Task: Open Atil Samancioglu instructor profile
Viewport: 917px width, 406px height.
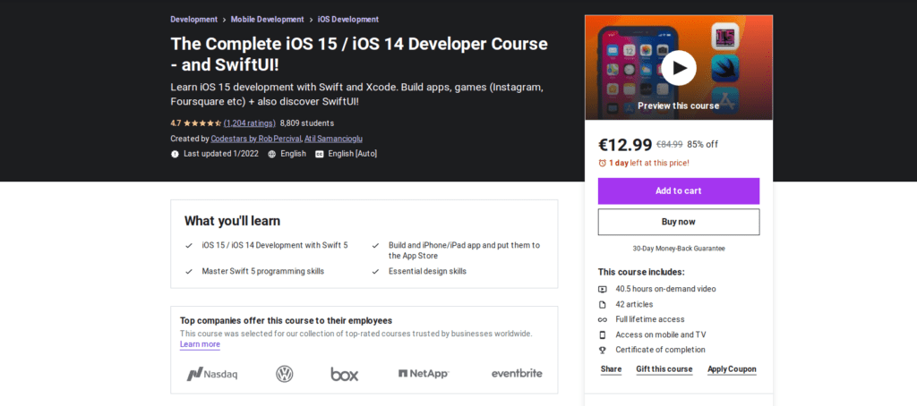Action: [x=333, y=139]
